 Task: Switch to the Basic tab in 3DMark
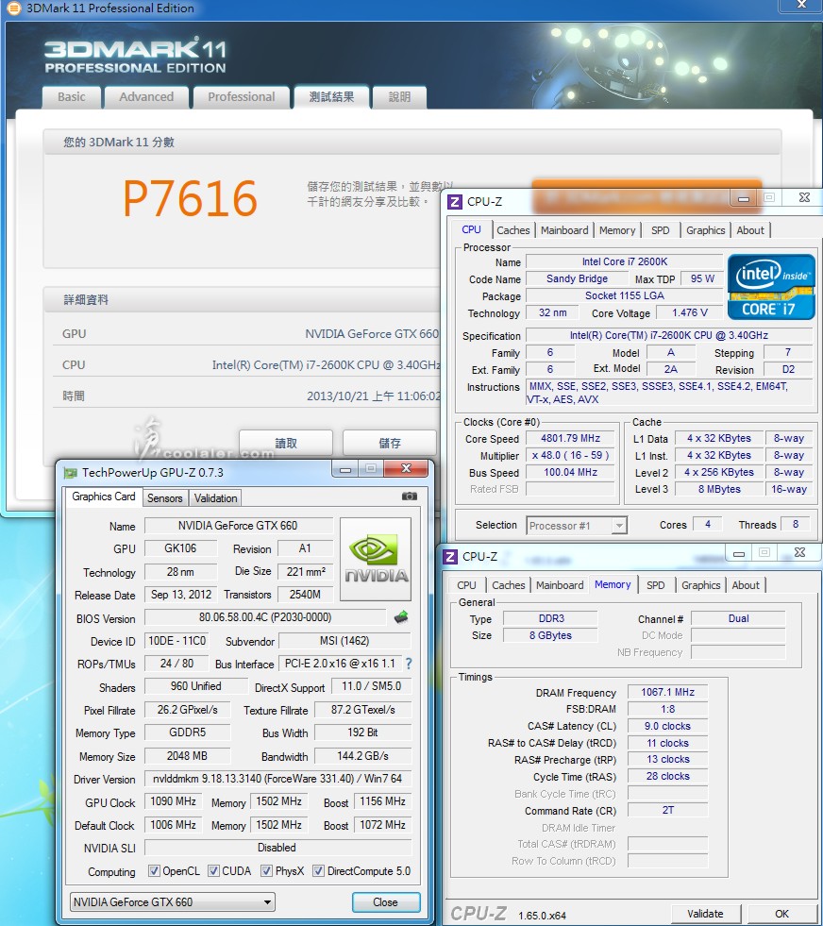point(72,97)
